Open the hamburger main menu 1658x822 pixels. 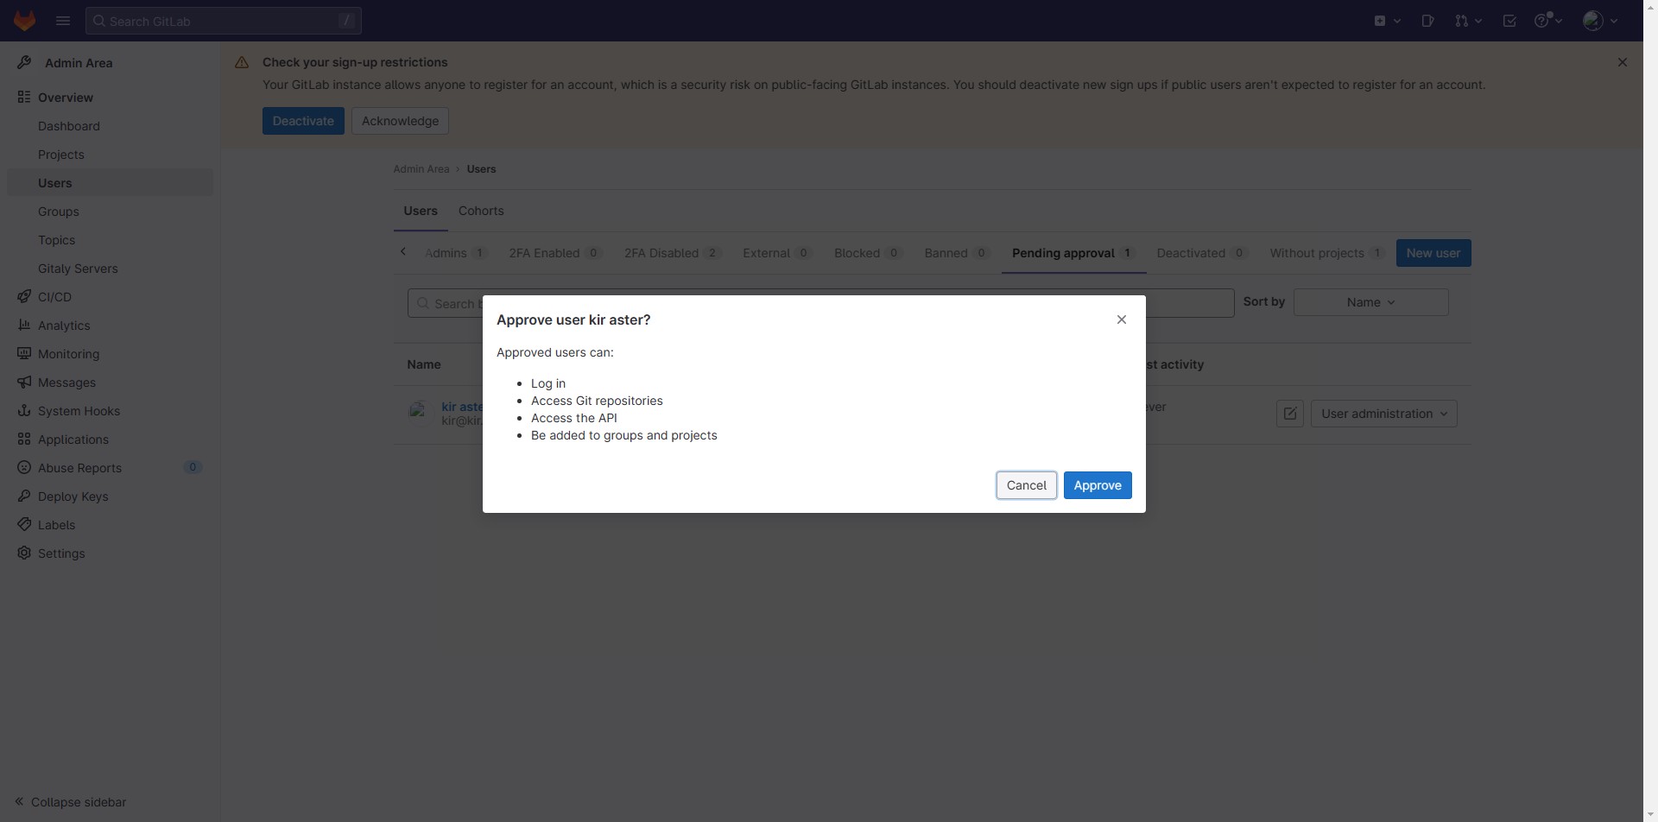63,21
